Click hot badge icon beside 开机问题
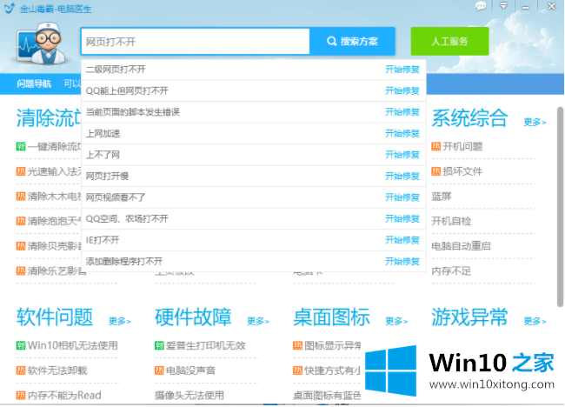565x407 pixels. [x=436, y=146]
